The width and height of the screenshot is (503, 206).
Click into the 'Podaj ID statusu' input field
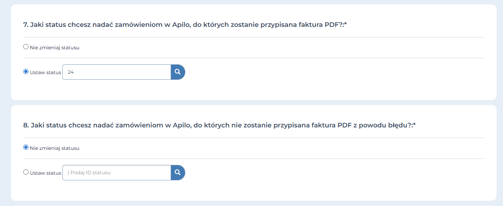[x=116, y=173]
